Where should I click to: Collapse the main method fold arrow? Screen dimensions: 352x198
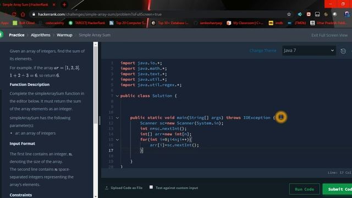point(117,118)
